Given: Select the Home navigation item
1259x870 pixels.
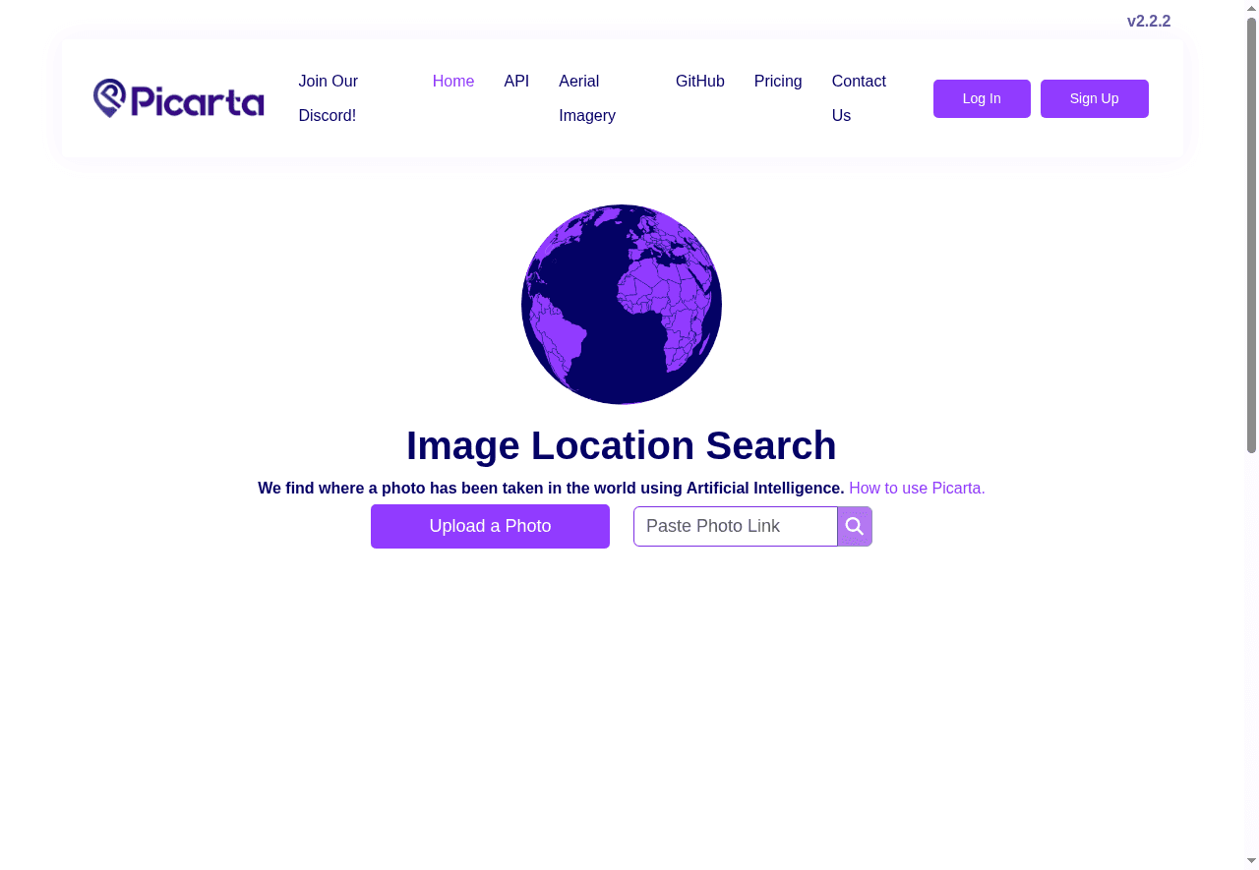Looking at the screenshot, I should coord(453,82).
